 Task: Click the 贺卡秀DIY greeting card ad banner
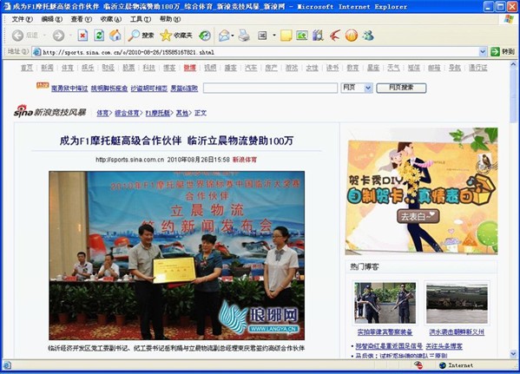click(421, 191)
